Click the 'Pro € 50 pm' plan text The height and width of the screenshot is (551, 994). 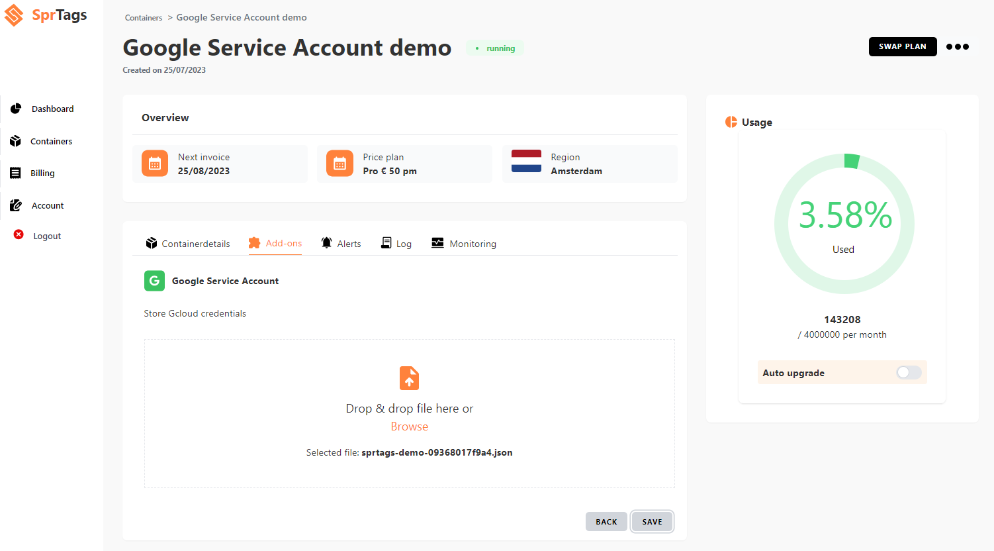pyautogui.click(x=390, y=171)
